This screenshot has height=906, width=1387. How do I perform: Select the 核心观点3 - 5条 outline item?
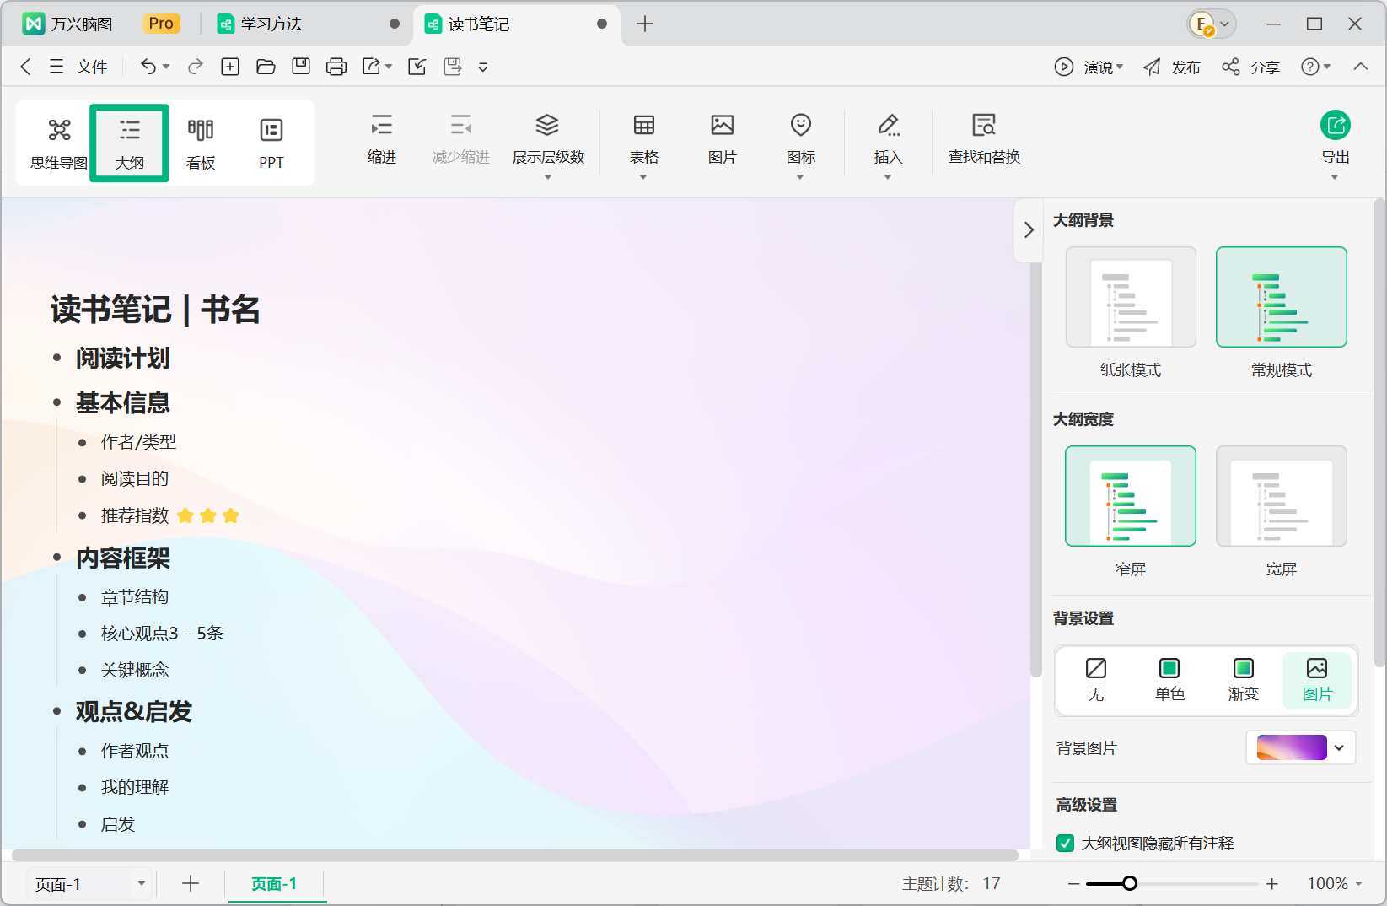[162, 633]
